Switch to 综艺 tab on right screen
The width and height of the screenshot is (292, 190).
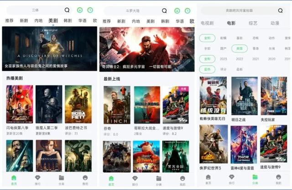click(x=253, y=23)
